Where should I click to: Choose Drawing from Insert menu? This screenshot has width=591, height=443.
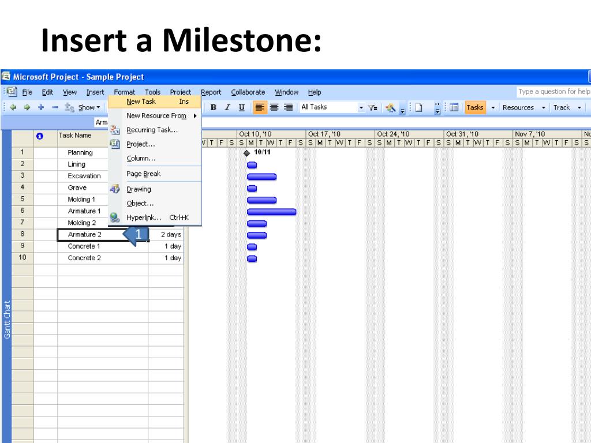click(x=155, y=189)
